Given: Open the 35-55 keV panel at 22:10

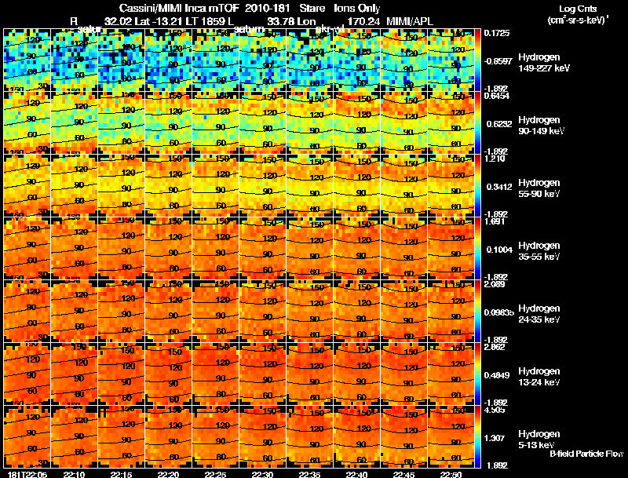Looking at the screenshot, I should (74, 248).
